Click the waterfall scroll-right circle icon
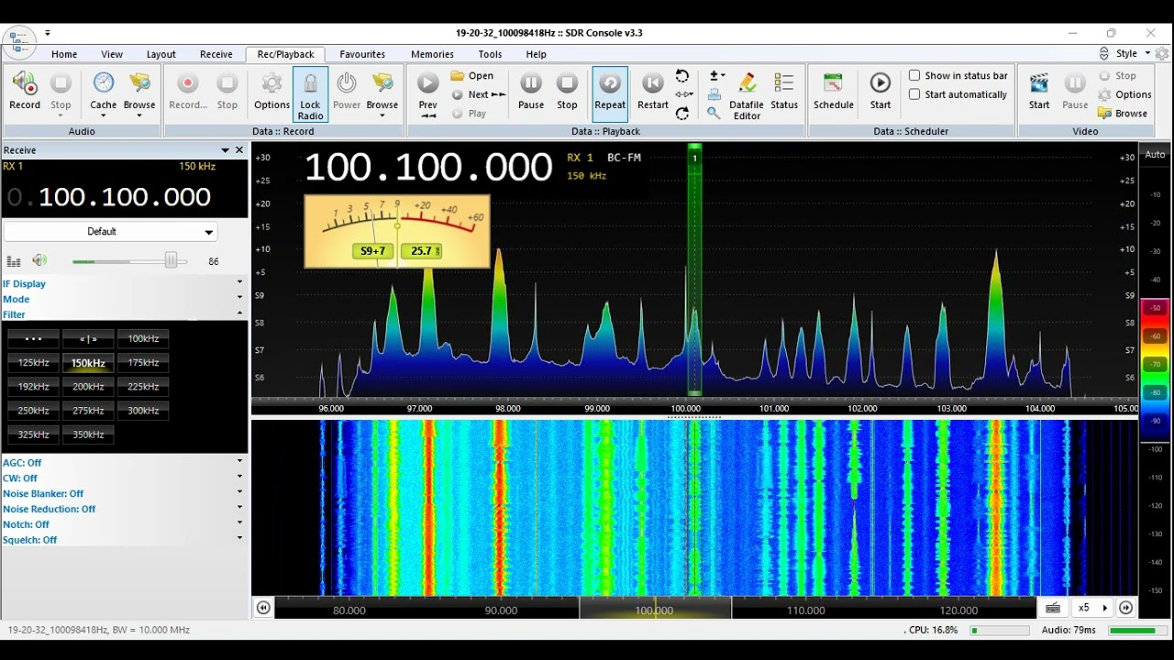1174x660 pixels. [1125, 608]
